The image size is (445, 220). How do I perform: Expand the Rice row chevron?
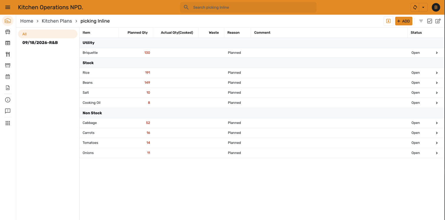(x=437, y=73)
